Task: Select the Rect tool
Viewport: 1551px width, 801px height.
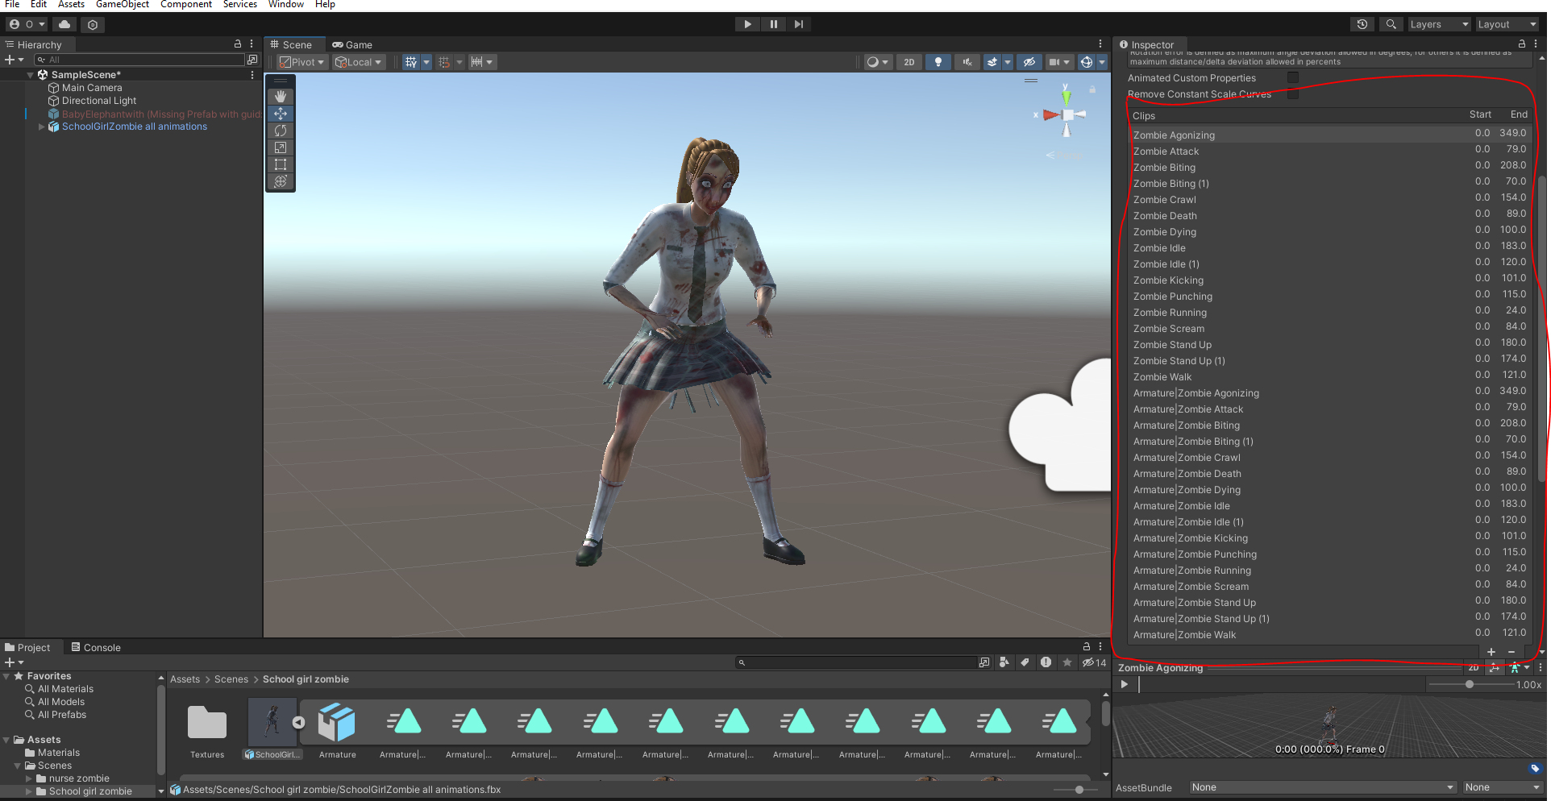Action: (281, 164)
